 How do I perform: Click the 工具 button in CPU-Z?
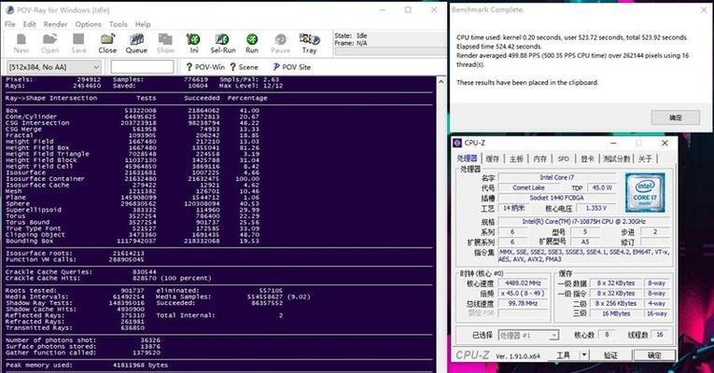point(564,355)
